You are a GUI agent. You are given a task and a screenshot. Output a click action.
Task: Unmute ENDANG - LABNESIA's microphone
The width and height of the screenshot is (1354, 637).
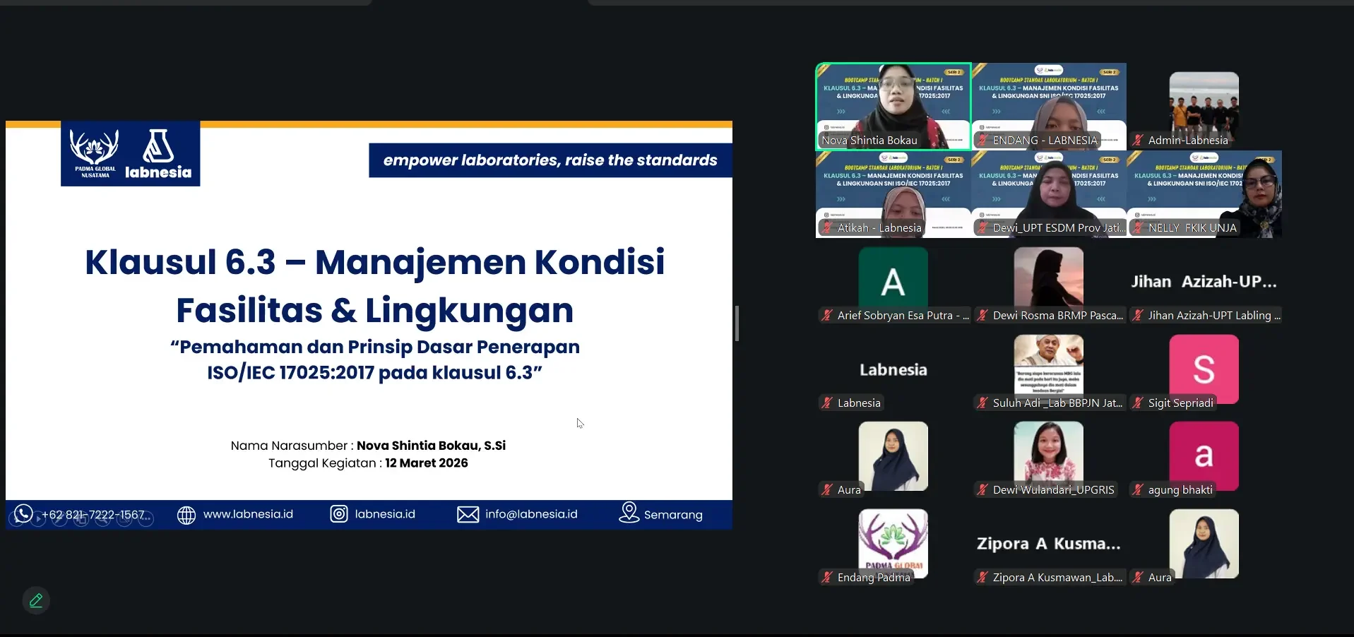pyautogui.click(x=982, y=141)
